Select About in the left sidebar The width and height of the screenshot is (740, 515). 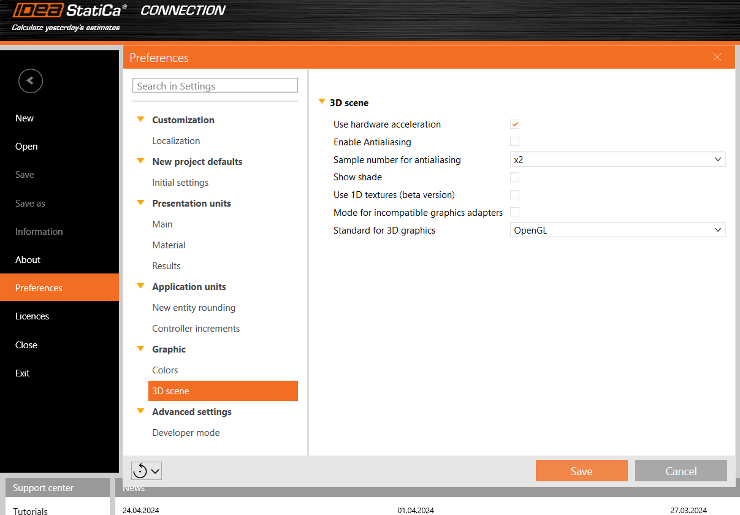tap(28, 260)
